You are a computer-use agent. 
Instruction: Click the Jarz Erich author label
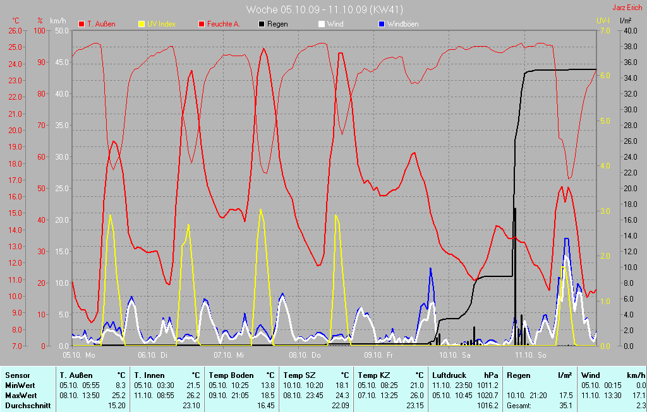click(x=627, y=8)
